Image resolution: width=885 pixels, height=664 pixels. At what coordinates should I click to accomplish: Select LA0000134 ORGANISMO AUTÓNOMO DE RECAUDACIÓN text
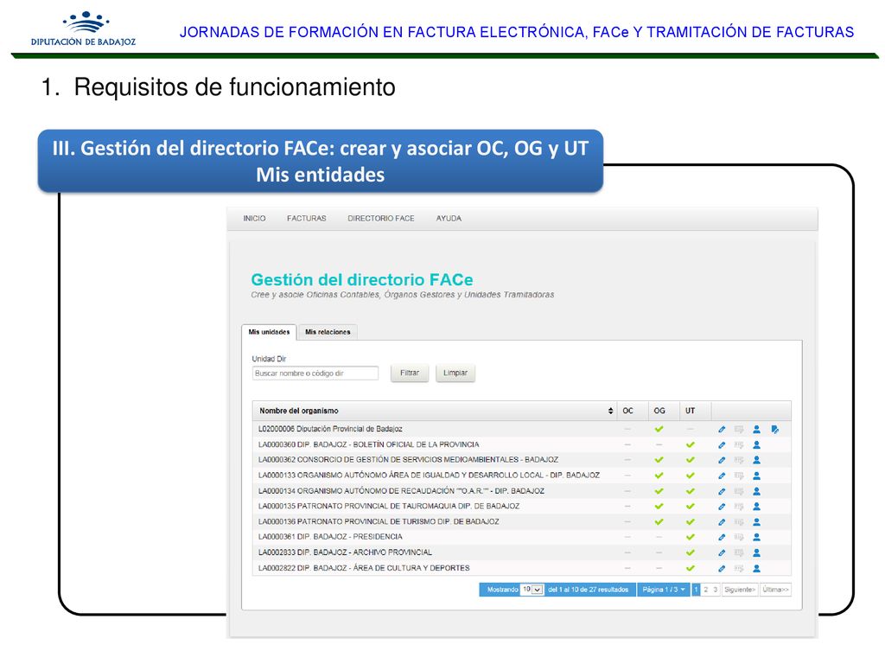tap(401, 491)
